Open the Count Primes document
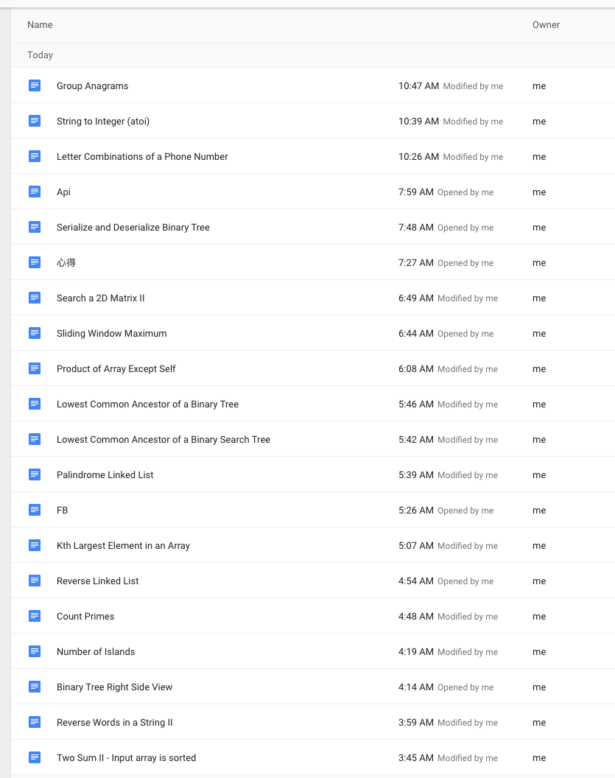This screenshot has height=778, width=615. coord(85,616)
